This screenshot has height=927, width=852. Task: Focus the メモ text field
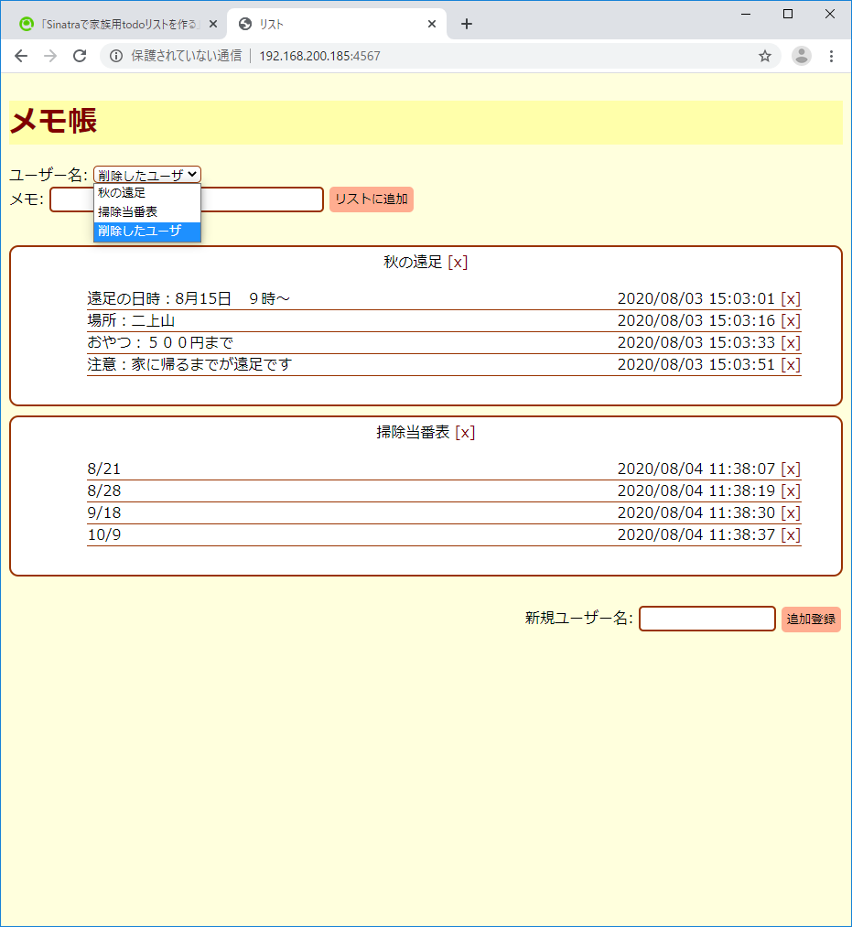click(x=187, y=199)
